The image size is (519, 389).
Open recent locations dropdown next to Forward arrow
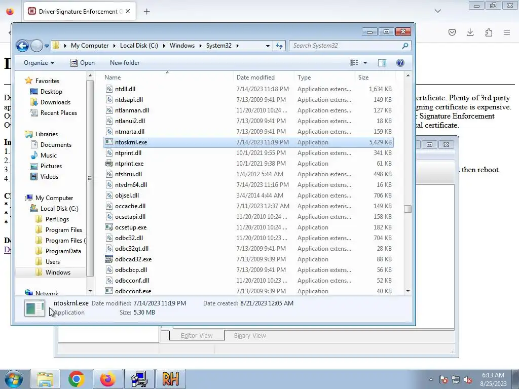[47, 46]
